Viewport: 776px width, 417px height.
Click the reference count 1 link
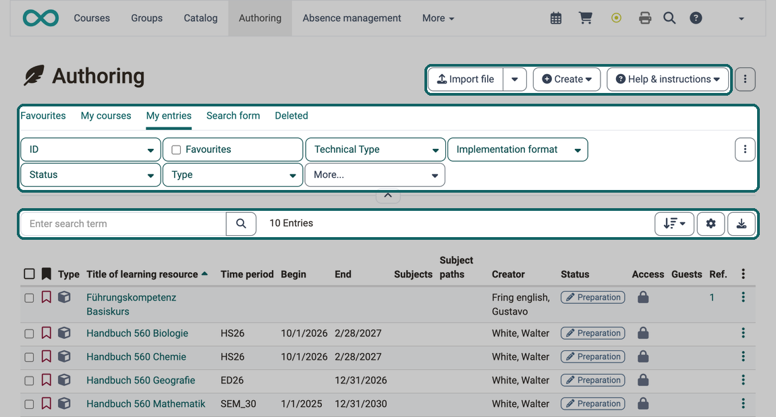tap(712, 298)
